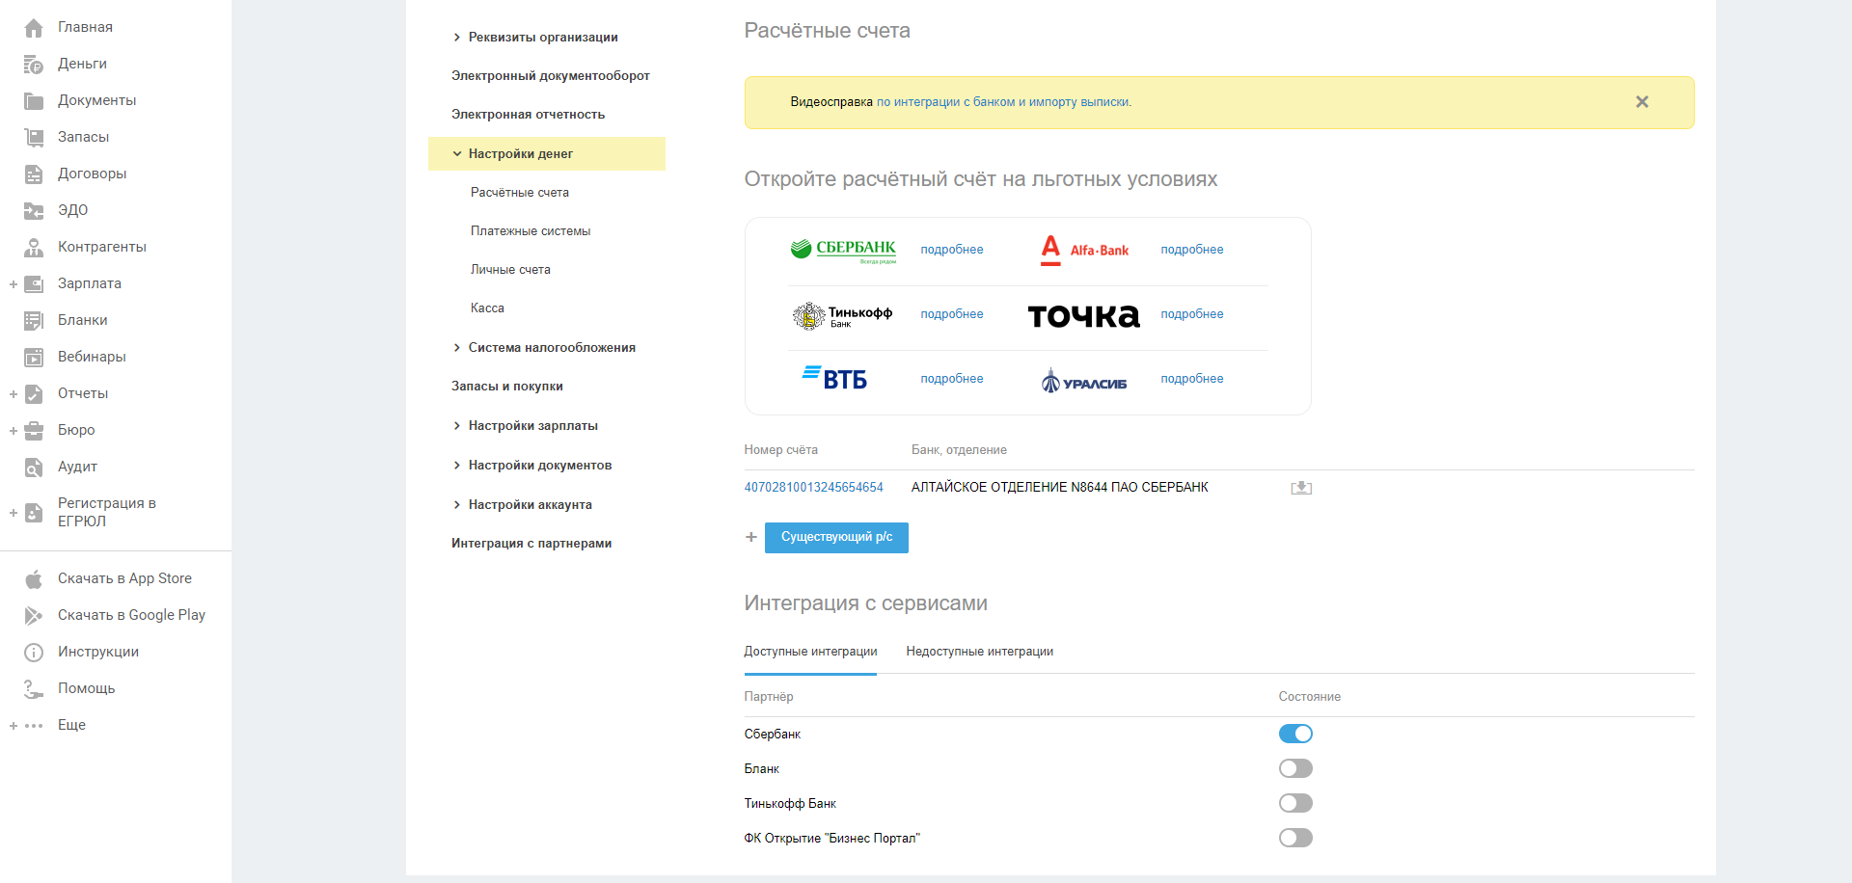1852x883 pixels.
Task: Dismiss the yellow Видеосправка banner
Action: (x=1642, y=102)
